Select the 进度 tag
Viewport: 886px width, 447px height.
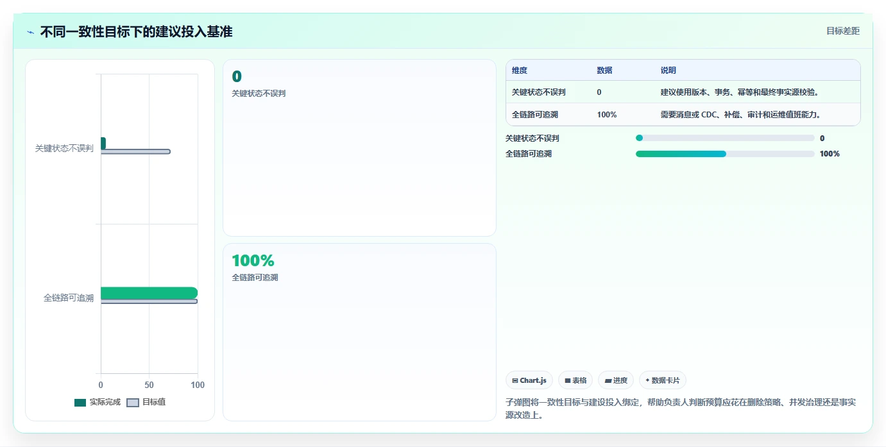click(616, 380)
